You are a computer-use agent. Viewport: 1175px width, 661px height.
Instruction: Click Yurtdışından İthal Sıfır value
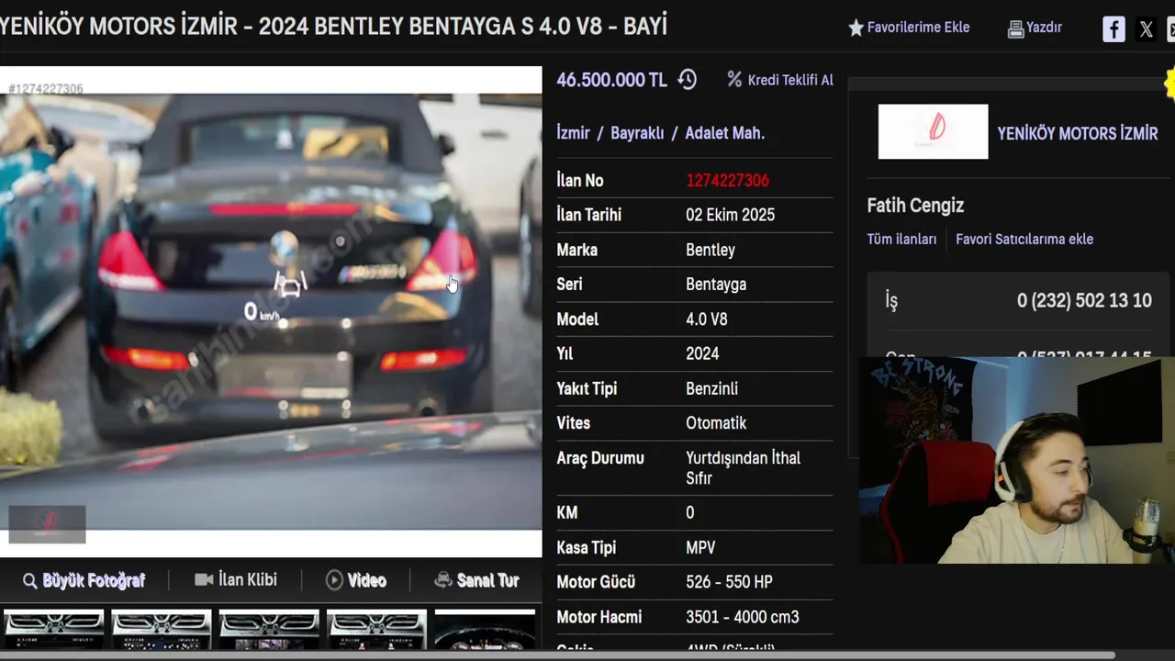coord(743,468)
